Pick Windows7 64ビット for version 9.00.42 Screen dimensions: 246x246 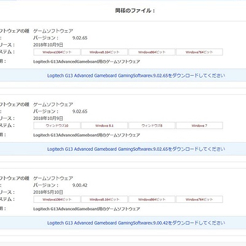point(199,199)
